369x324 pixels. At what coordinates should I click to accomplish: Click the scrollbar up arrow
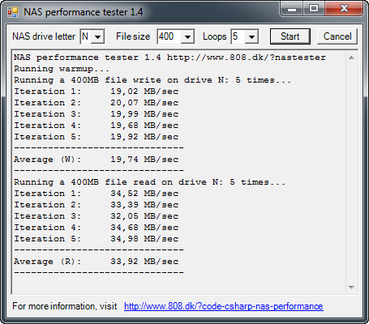351,58
